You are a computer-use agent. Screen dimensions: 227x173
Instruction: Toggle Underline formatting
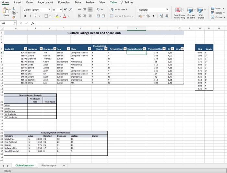click(35, 16)
